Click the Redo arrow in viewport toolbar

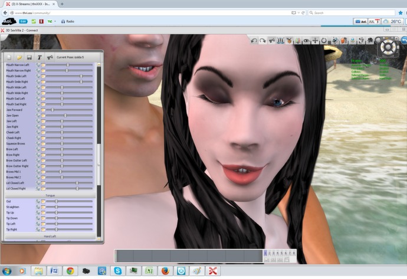[x=262, y=41]
